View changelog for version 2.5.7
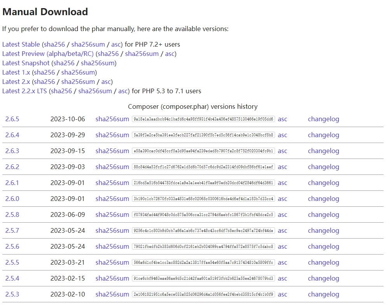391x307 pixels. (x=323, y=230)
